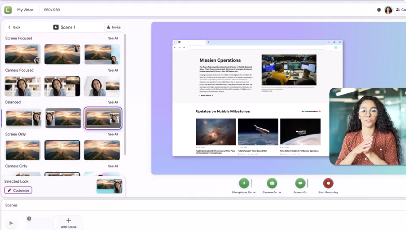Select second Balanced layout thumbnail
This screenshot has height=232, width=409.
[63, 118]
